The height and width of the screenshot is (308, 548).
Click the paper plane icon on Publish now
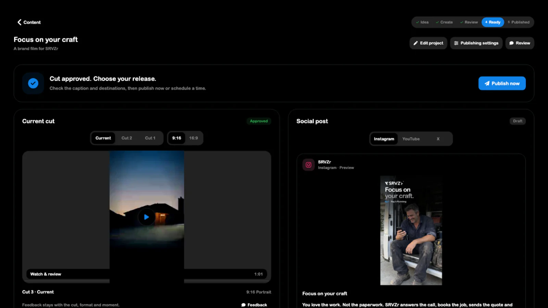487,84
